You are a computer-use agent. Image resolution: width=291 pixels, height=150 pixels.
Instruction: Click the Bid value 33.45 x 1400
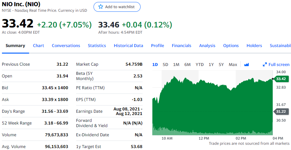[x=55, y=88]
